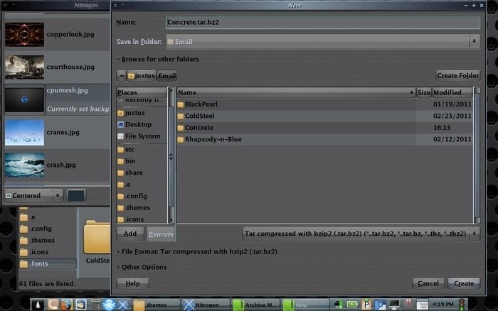Click the Remove bookmark button
The width and height of the screenshot is (498, 311).
[x=161, y=234]
